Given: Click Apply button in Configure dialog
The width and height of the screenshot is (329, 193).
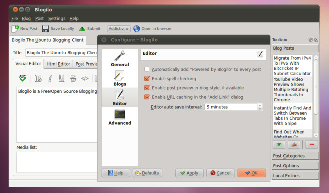Looking at the screenshot, I should (189, 173).
